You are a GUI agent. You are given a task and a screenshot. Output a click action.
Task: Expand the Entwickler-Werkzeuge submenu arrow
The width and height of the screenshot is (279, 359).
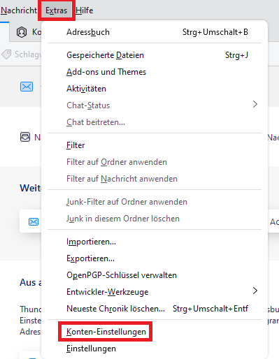[255, 291]
